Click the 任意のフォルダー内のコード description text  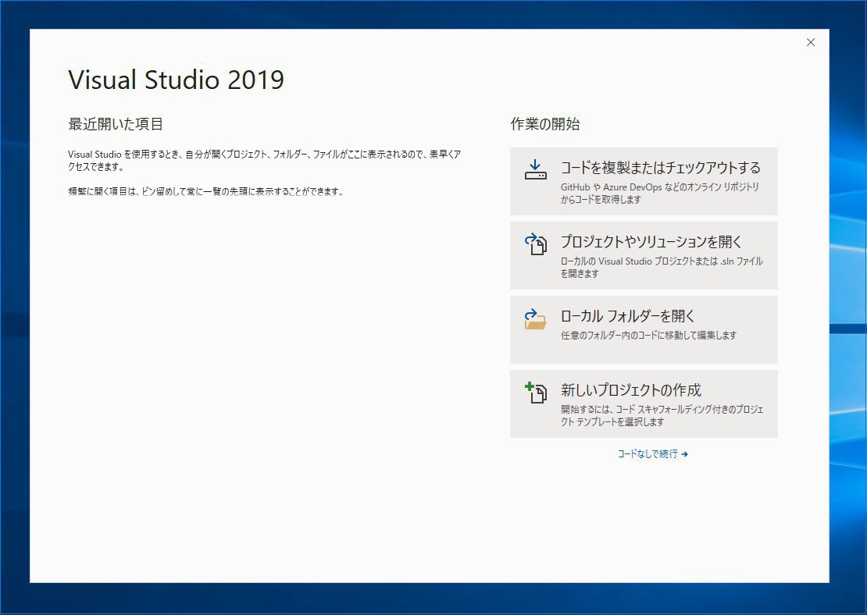click(648, 336)
